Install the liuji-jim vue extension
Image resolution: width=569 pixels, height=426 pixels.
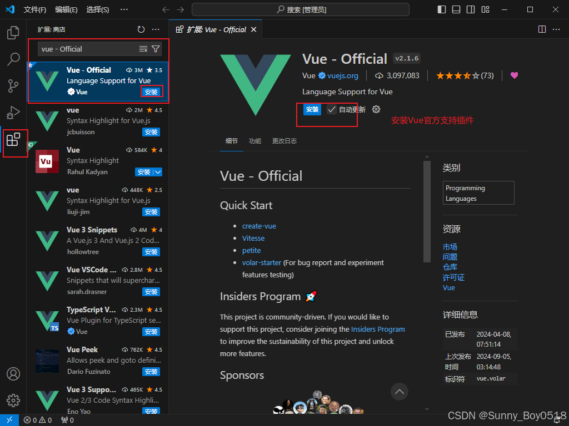click(x=151, y=212)
